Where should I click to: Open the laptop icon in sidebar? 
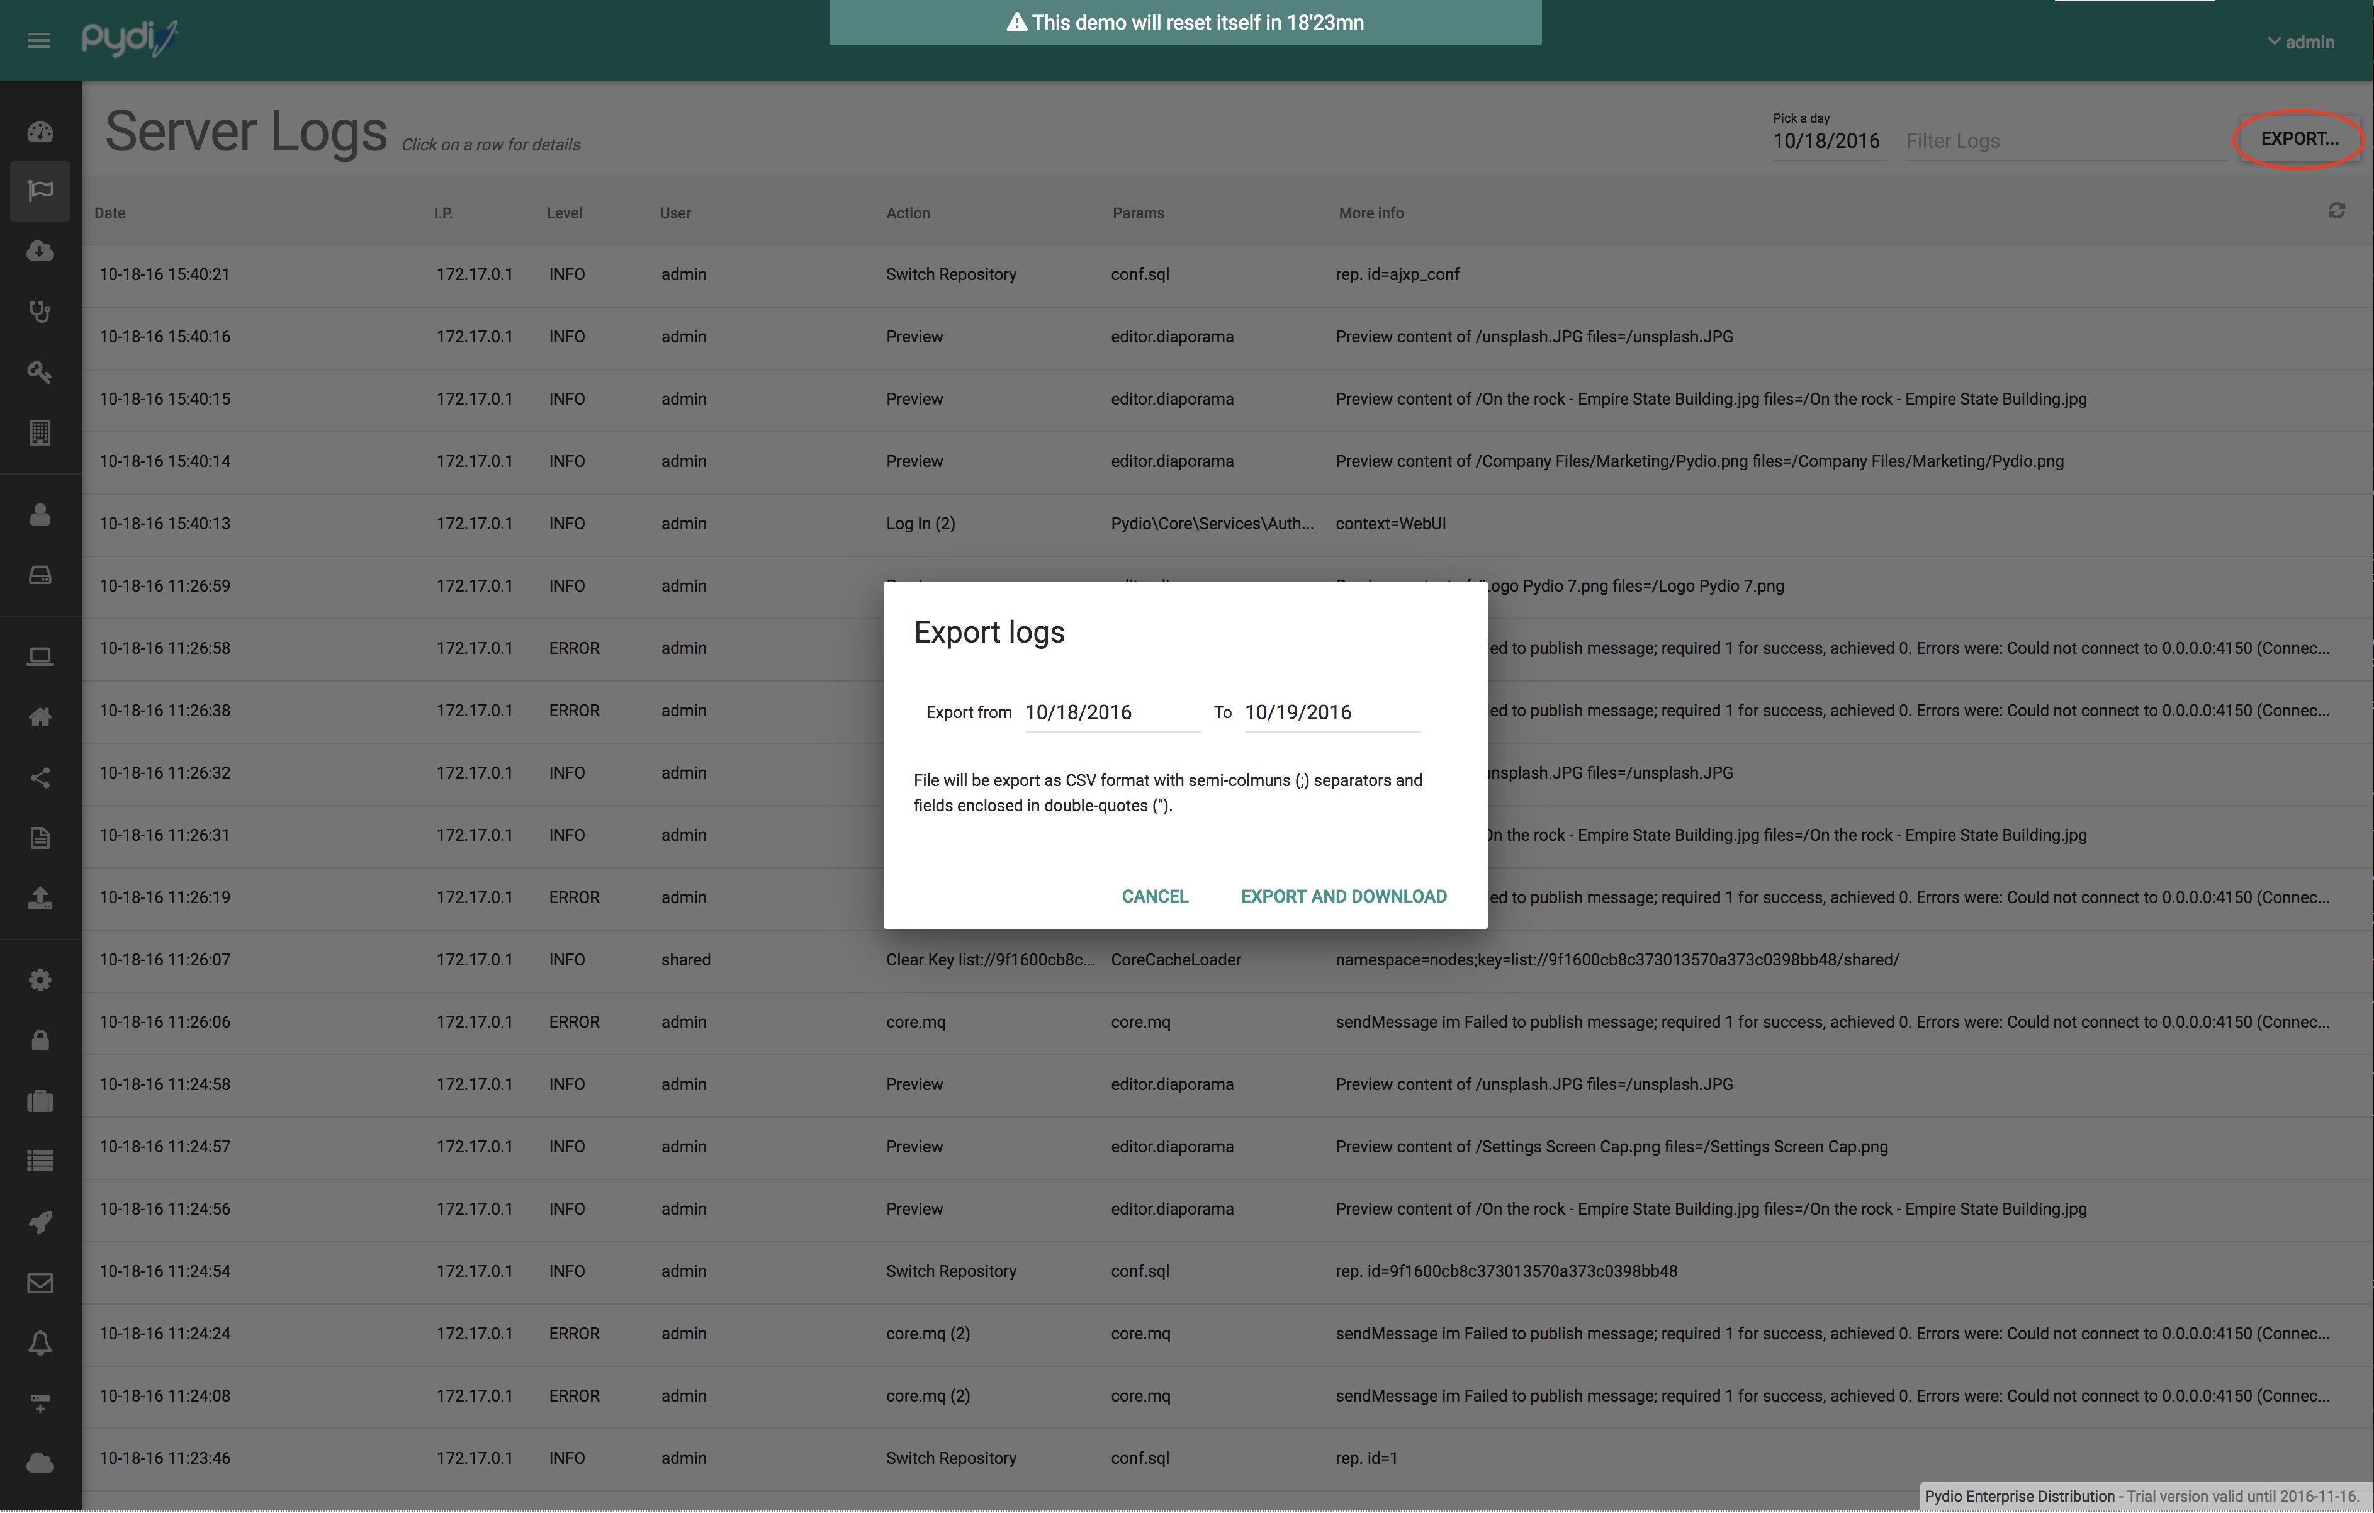[x=40, y=658]
